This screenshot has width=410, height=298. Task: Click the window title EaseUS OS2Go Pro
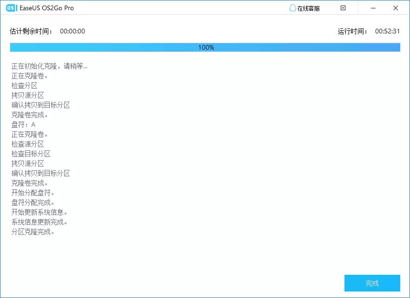[x=46, y=7]
